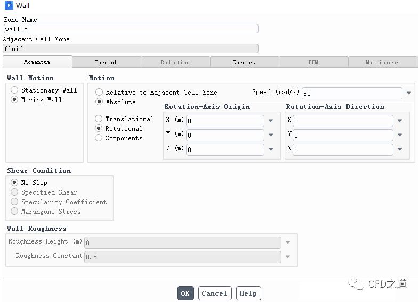Click the Zone Name text field
Screen dimensions: 420x302
131,29
